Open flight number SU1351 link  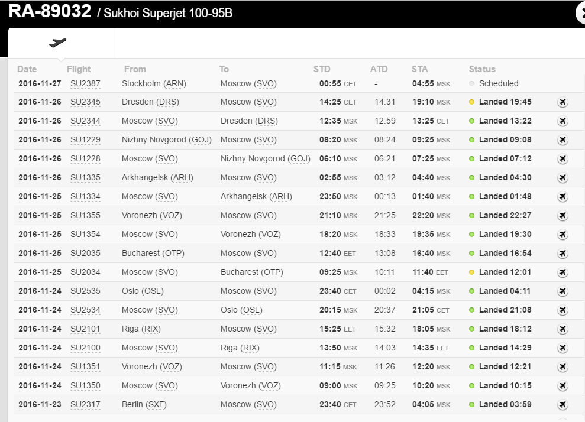pos(85,367)
